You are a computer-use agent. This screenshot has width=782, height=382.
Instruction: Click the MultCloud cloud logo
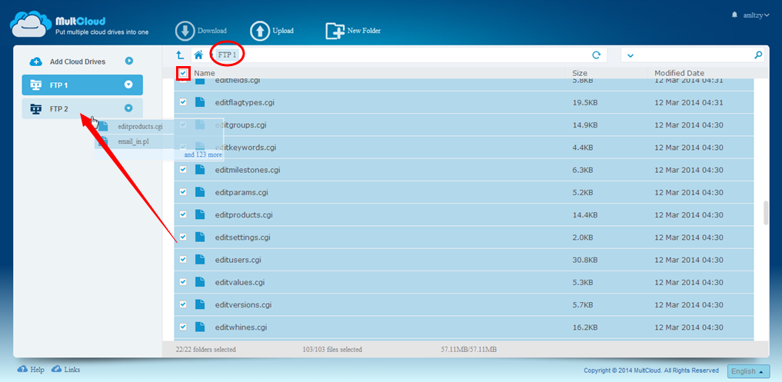28,25
